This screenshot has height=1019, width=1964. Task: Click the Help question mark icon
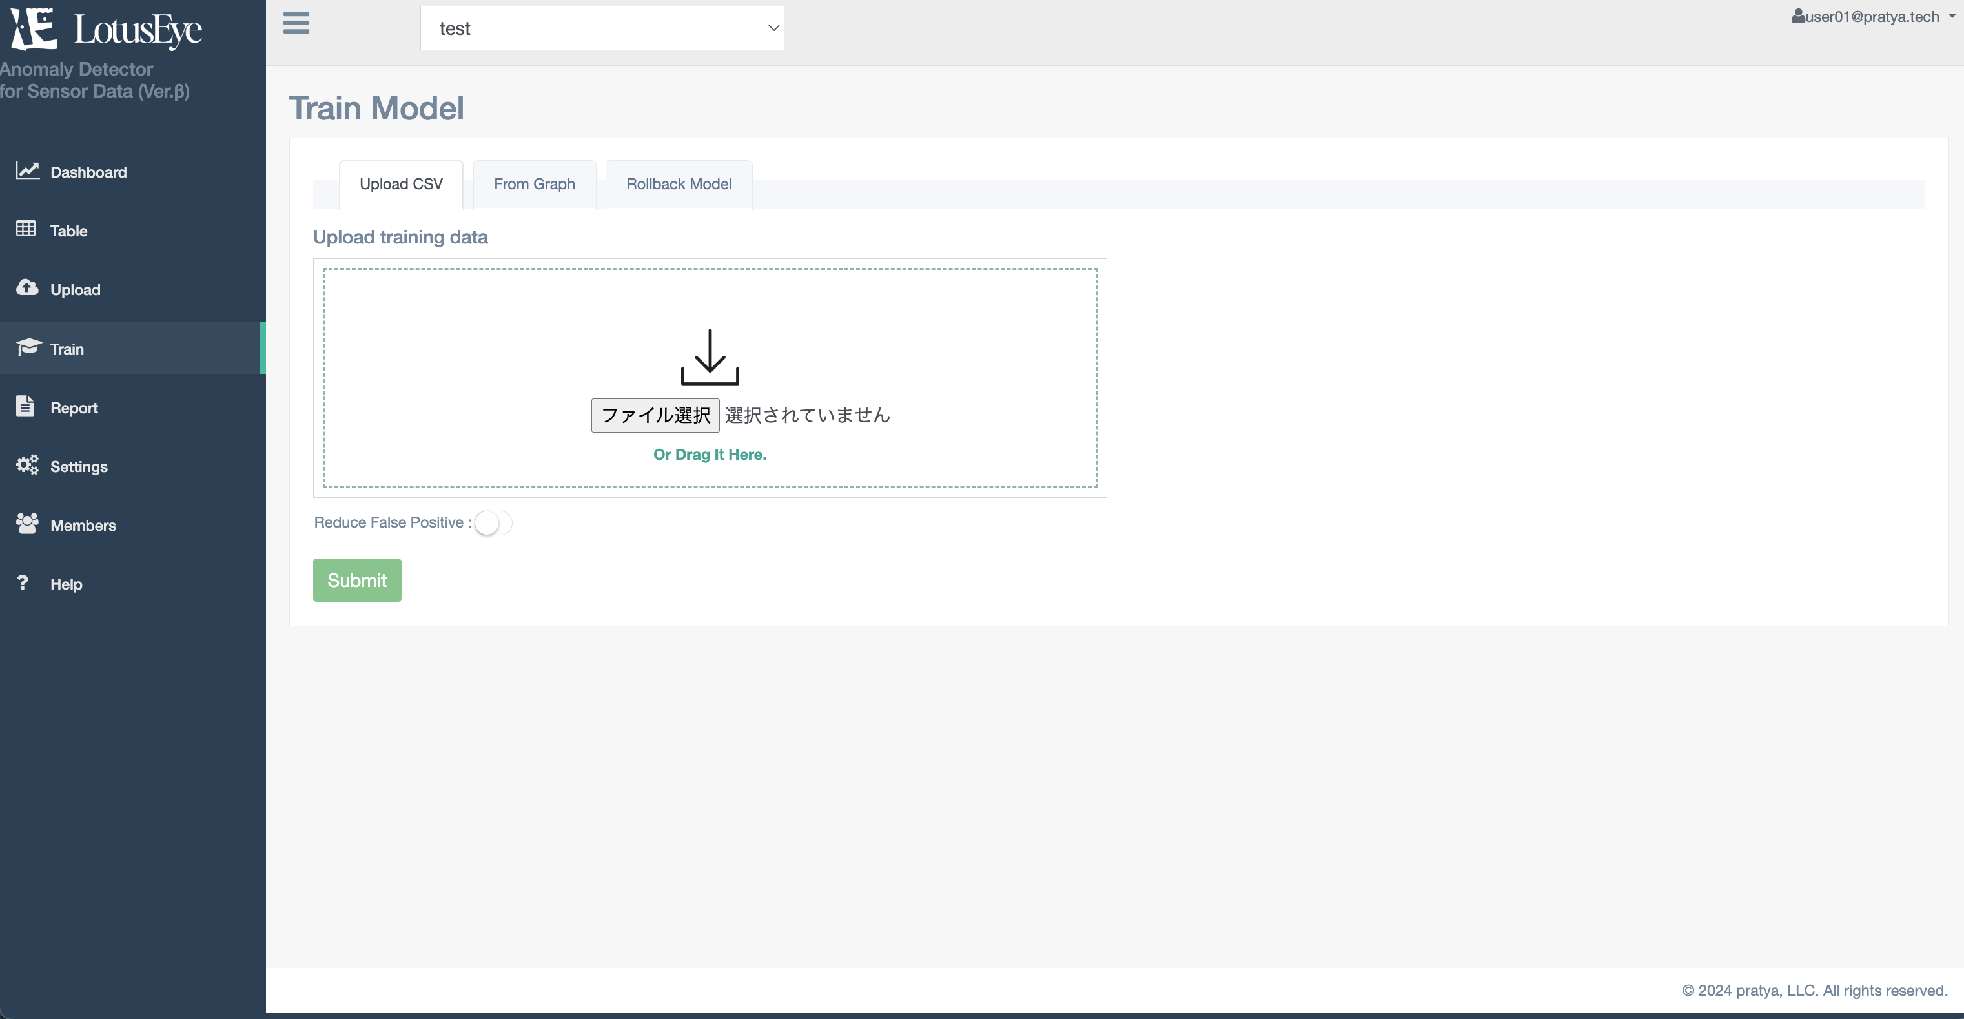tap(23, 582)
